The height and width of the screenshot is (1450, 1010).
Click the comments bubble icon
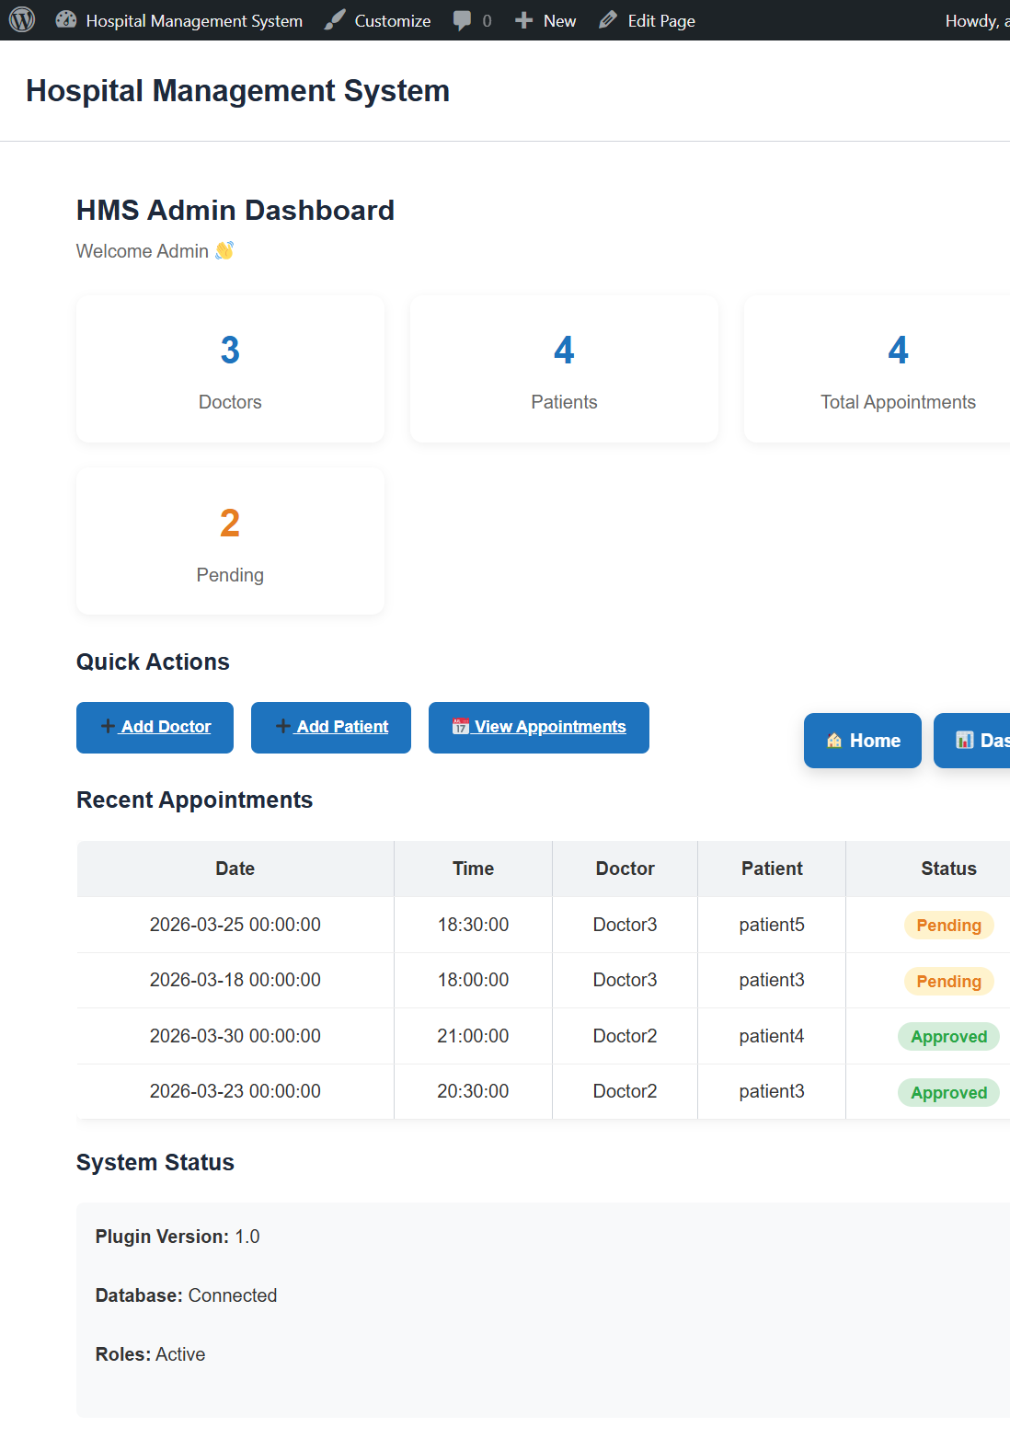462,20
